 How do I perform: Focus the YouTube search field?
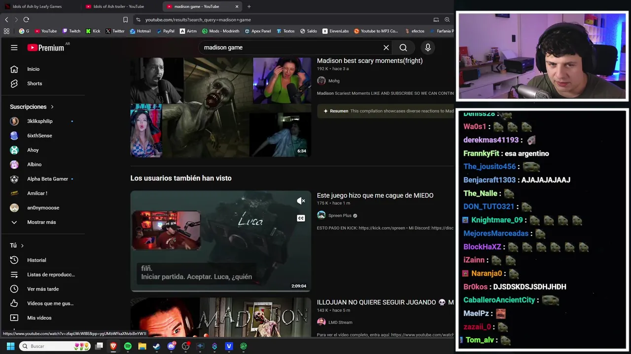click(291, 48)
